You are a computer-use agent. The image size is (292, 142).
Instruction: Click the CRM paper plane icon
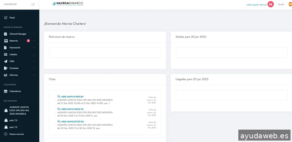point(5,61)
